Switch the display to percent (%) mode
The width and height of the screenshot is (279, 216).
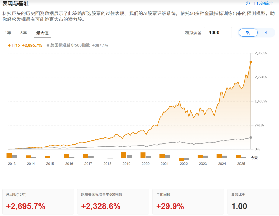coord(248,33)
